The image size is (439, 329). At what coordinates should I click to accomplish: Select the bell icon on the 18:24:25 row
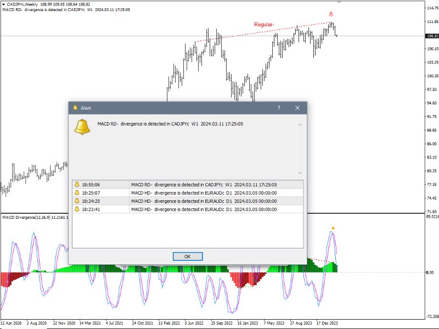point(78,201)
